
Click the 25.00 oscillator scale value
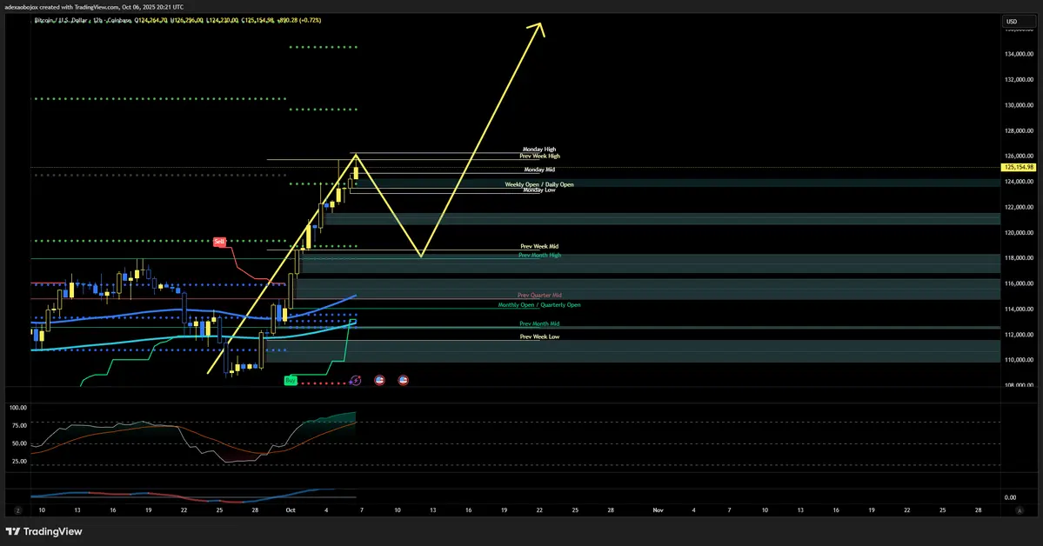(19, 462)
